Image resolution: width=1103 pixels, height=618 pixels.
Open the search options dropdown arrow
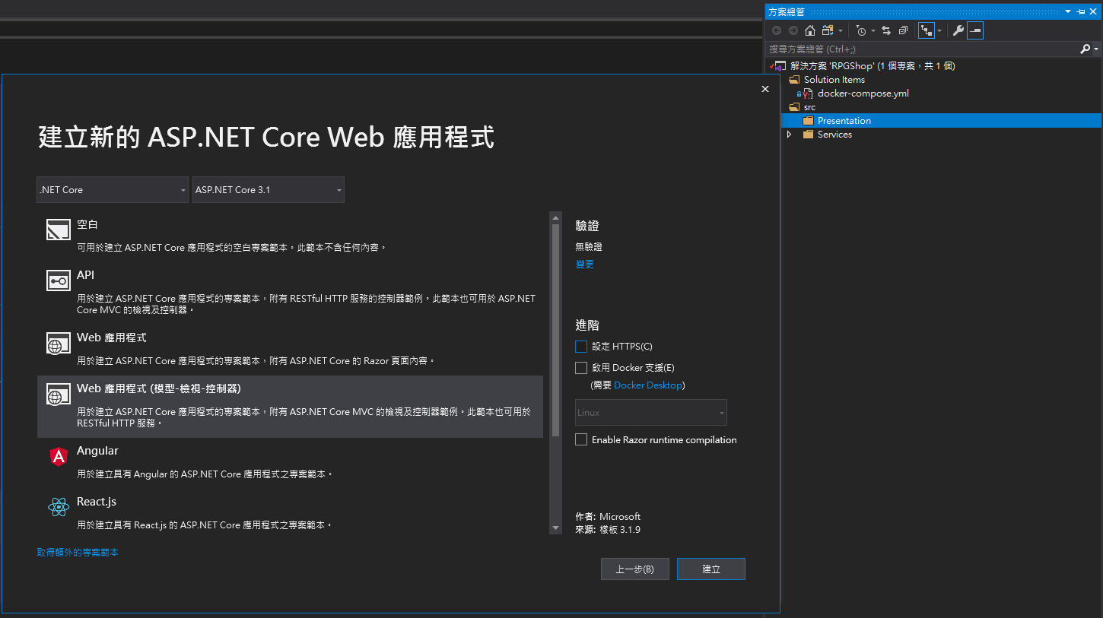pyautogui.click(x=1096, y=49)
